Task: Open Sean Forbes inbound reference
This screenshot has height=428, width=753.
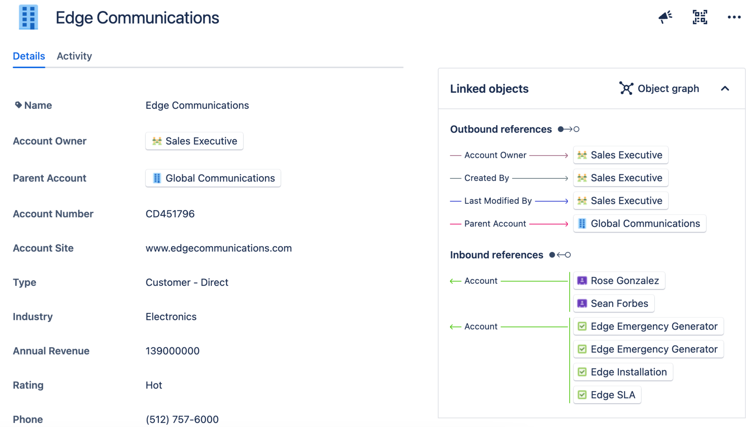Action: (x=614, y=303)
